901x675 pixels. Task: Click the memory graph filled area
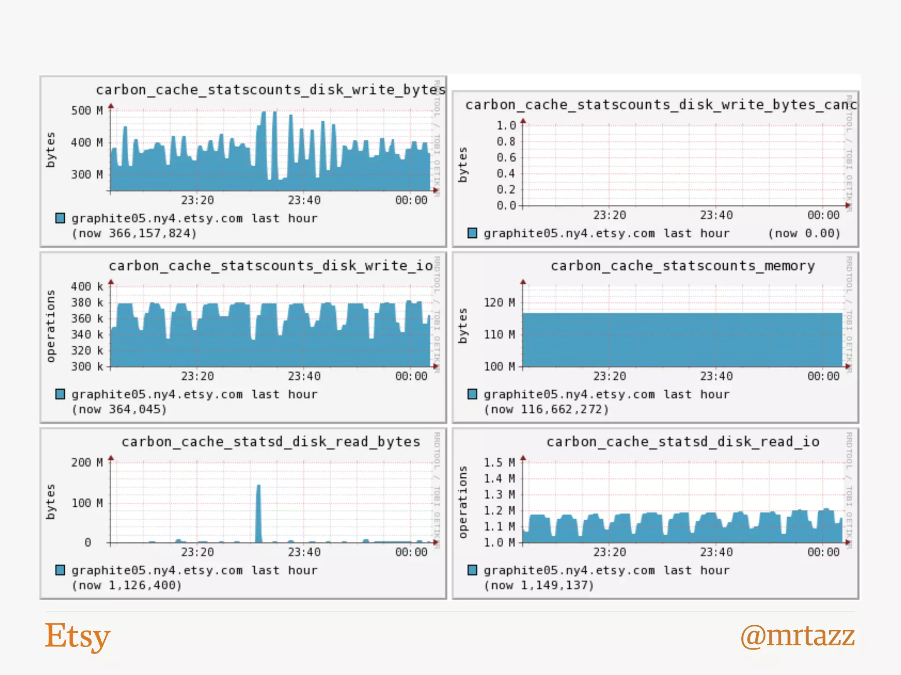pyautogui.click(x=682, y=341)
